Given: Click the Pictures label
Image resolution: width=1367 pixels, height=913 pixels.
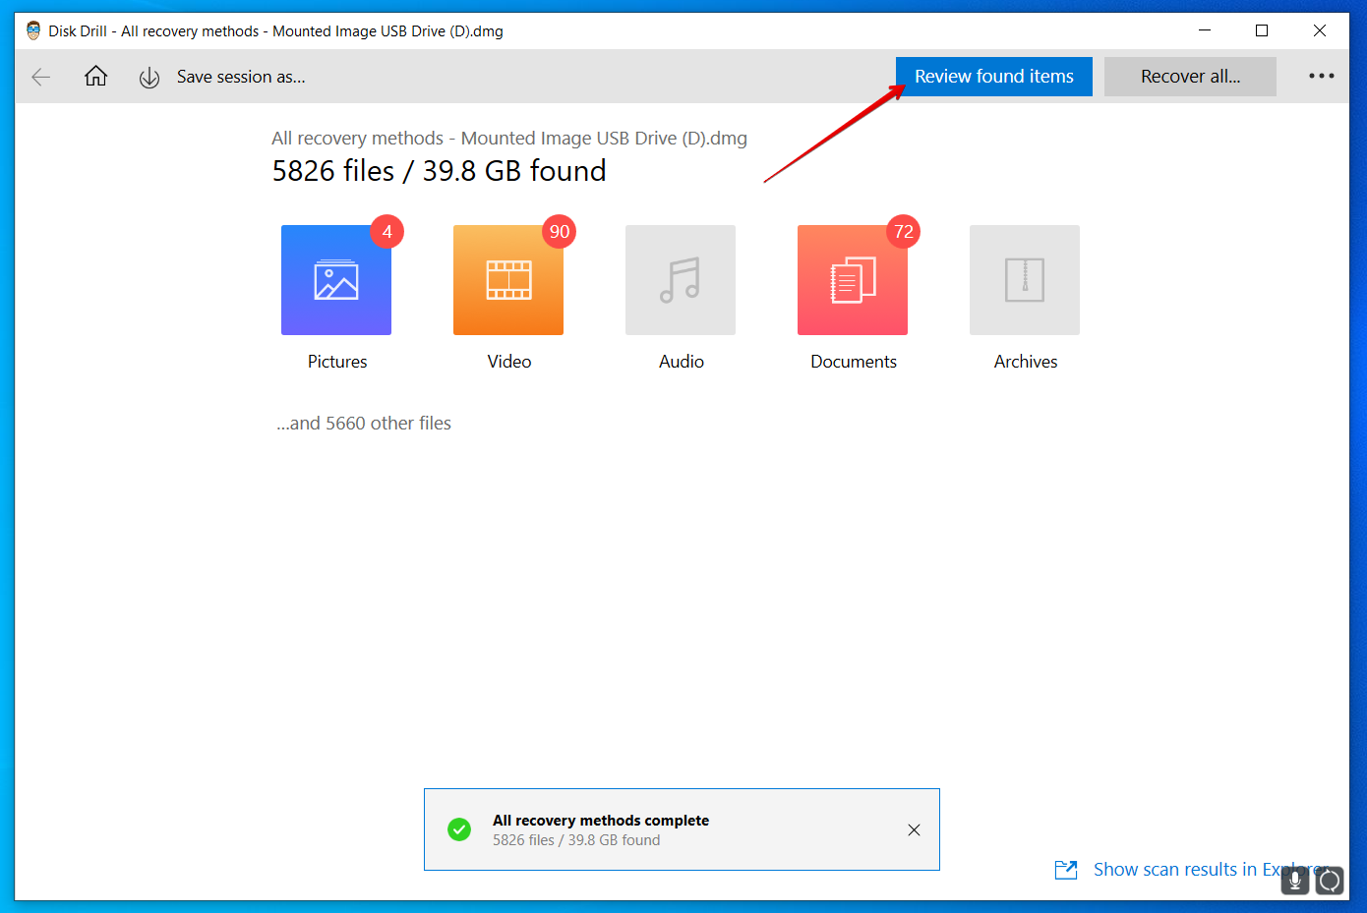Looking at the screenshot, I should tap(337, 362).
